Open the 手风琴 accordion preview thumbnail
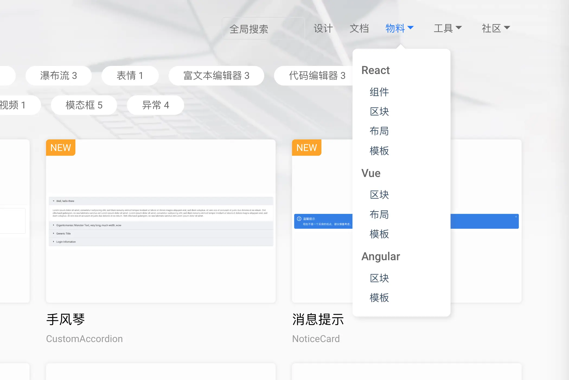The height and width of the screenshot is (380, 569). pos(161,221)
